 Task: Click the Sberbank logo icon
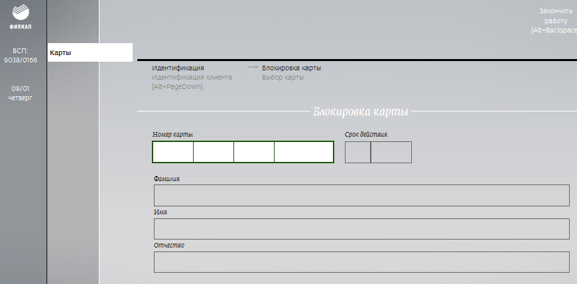coord(21,12)
